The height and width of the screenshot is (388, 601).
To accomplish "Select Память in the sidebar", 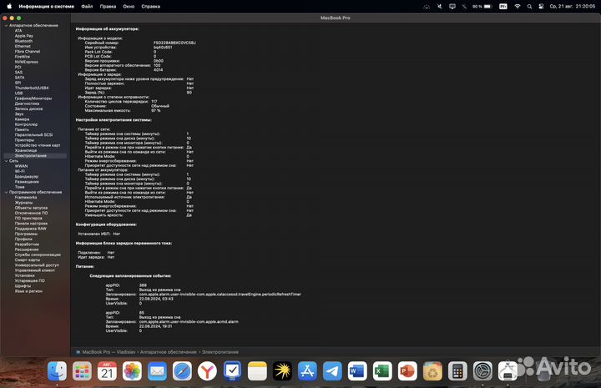I will click(x=22, y=129).
